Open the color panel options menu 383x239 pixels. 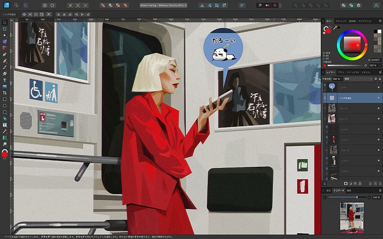click(x=380, y=21)
